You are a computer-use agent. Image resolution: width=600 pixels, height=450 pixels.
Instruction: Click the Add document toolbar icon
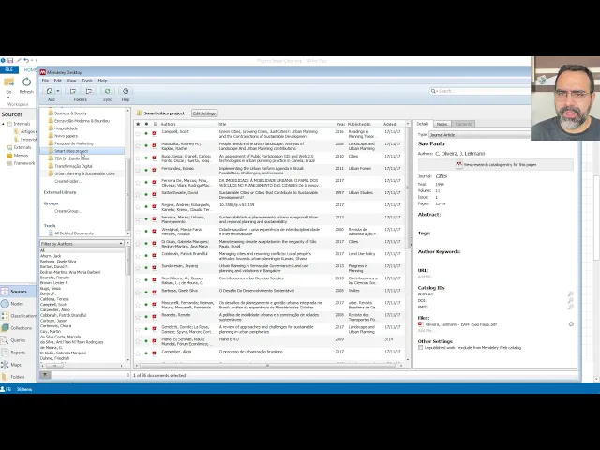tap(50, 91)
